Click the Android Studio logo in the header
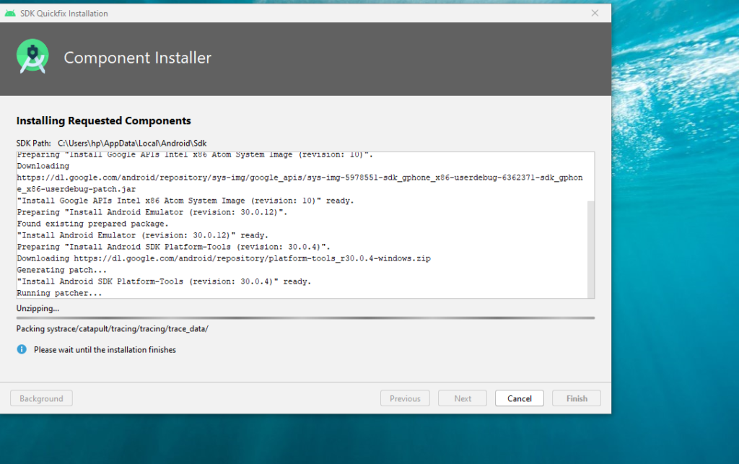Screen dimensions: 739x464 pyautogui.click(x=32, y=58)
